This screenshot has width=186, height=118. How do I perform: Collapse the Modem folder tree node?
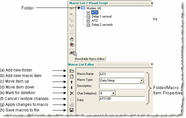point(78,8)
